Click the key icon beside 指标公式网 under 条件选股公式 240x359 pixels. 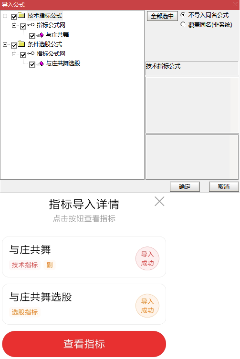coord(31,53)
